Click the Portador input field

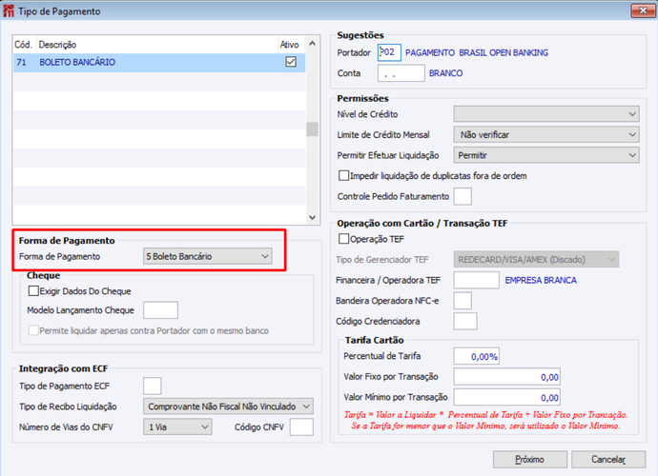point(389,52)
